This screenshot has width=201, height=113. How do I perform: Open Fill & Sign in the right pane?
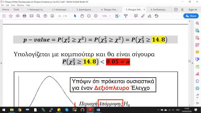(x=197, y=74)
